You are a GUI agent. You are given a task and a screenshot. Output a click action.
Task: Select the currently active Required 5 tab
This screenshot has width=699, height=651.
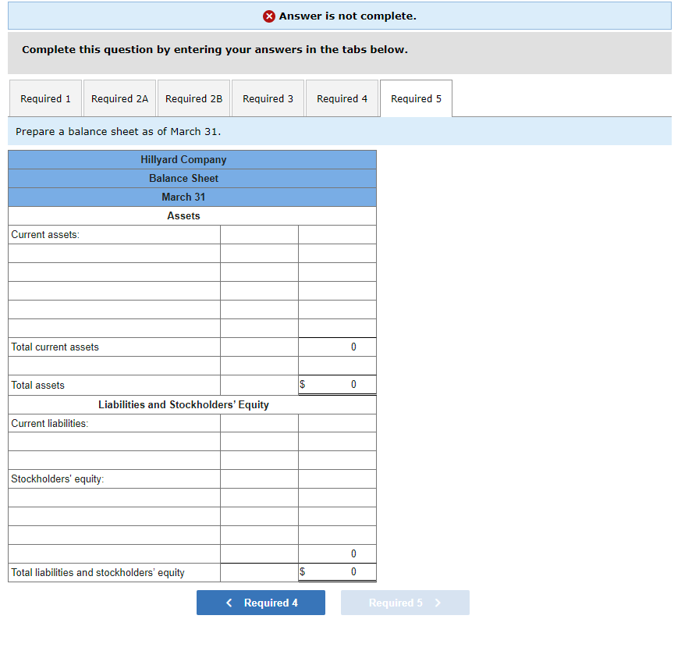415,98
